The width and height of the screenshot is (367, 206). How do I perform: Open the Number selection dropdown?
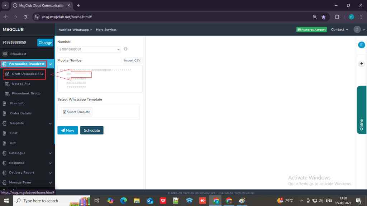click(x=89, y=49)
